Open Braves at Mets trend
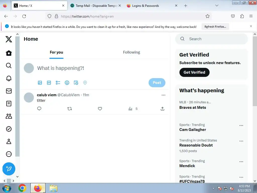This screenshot has width=257, height=193. coord(192,108)
